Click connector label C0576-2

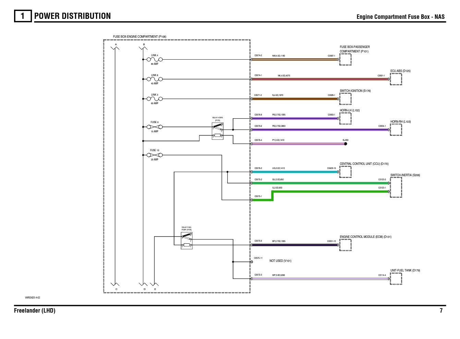258,168
